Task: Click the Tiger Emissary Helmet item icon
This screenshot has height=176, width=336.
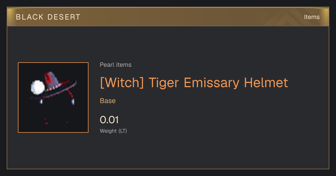Action: 53,97
